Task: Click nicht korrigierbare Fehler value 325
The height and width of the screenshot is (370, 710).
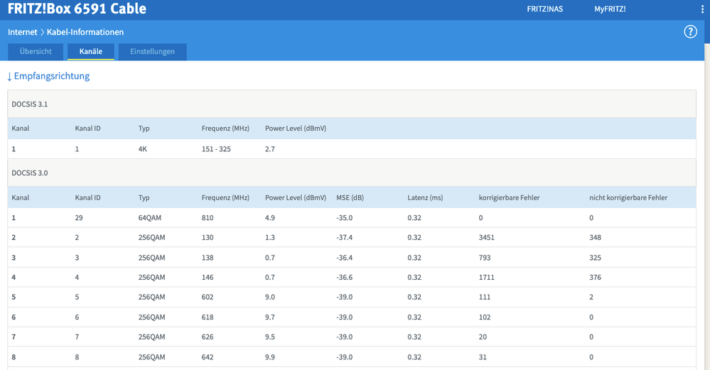Action: (595, 257)
